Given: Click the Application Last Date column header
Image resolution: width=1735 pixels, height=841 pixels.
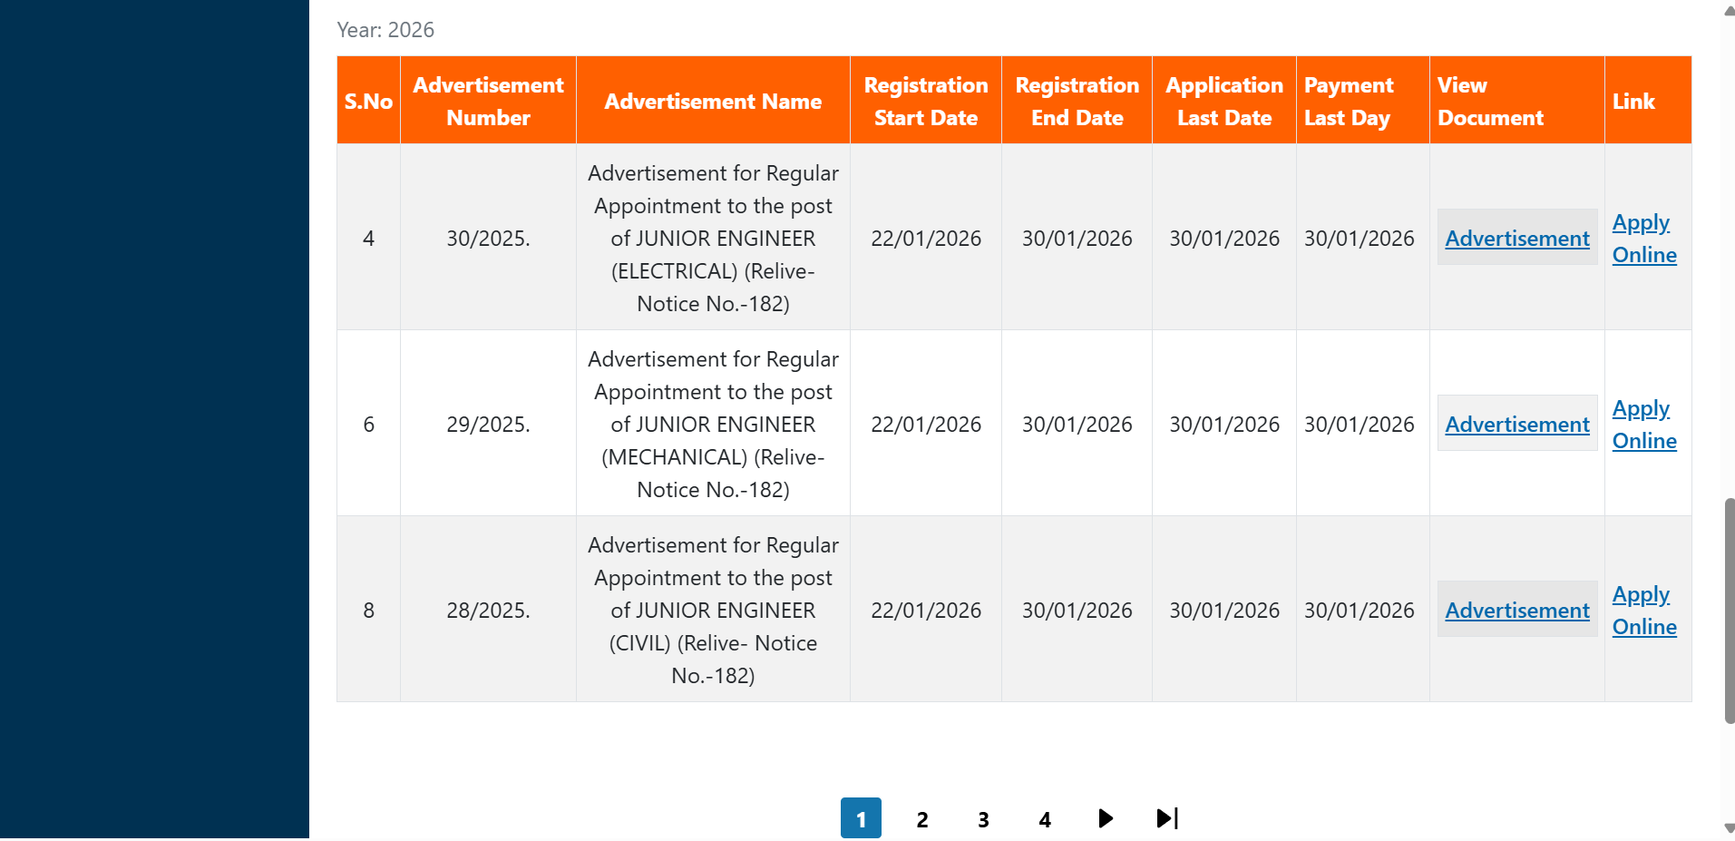Looking at the screenshot, I should [x=1223, y=100].
